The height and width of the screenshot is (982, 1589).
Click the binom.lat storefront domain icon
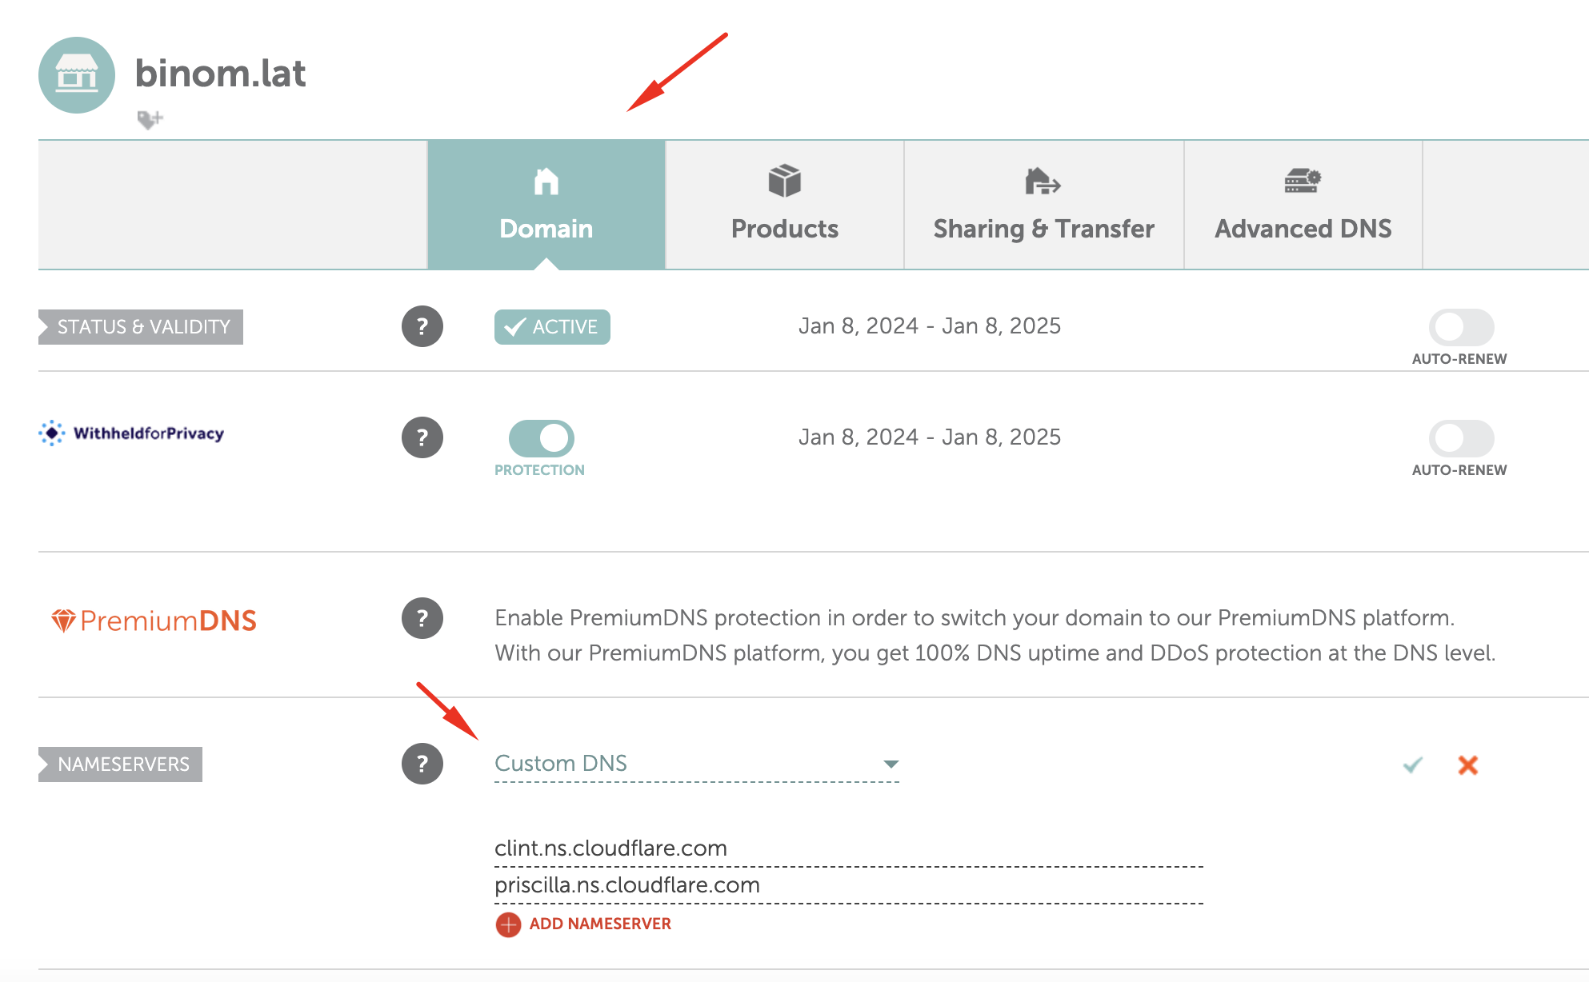pyautogui.click(x=77, y=75)
